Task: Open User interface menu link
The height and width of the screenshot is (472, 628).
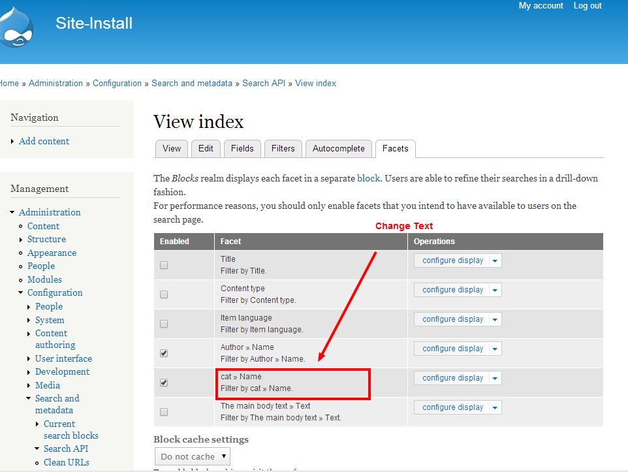Action: click(x=63, y=358)
